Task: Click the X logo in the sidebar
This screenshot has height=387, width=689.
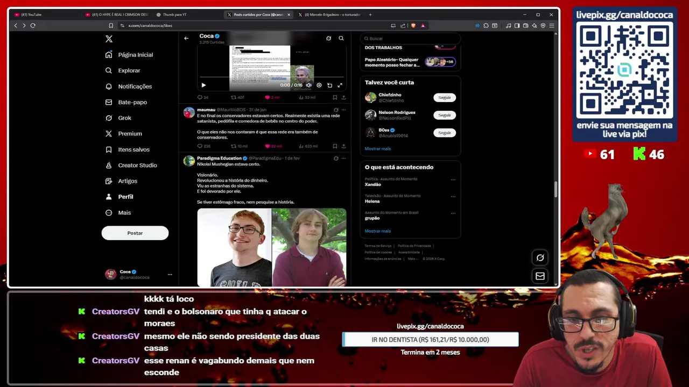Action: click(x=109, y=39)
